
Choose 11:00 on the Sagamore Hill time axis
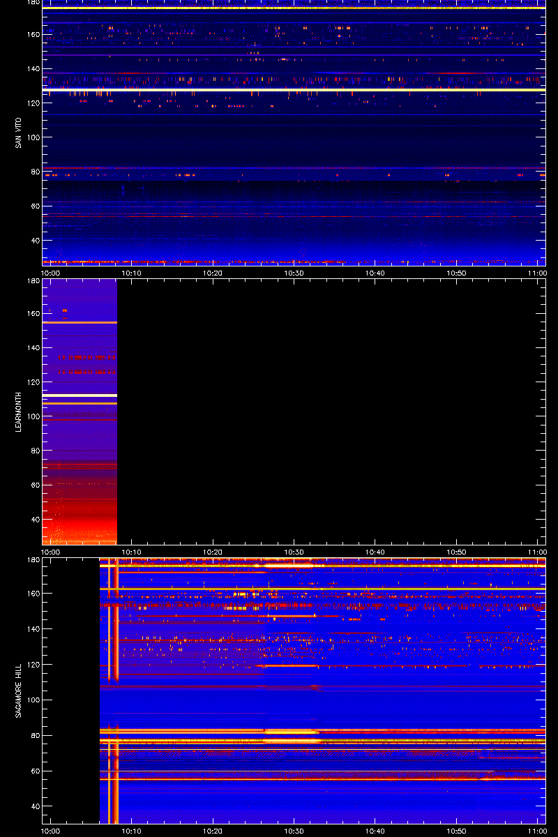click(x=538, y=831)
